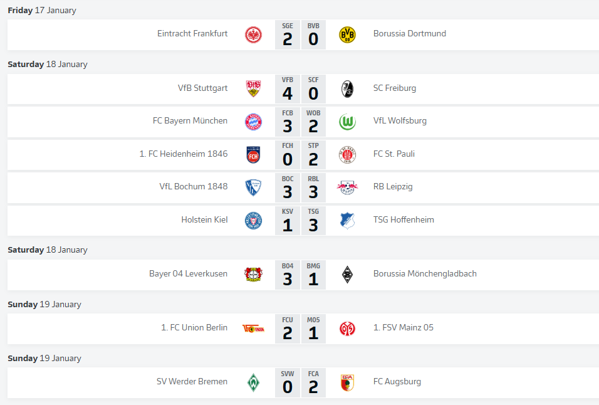Image resolution: width=599 pixels, height=405 pixels.
Task: Click the RB Leipzig bulls logo
Action: point(346,187)
